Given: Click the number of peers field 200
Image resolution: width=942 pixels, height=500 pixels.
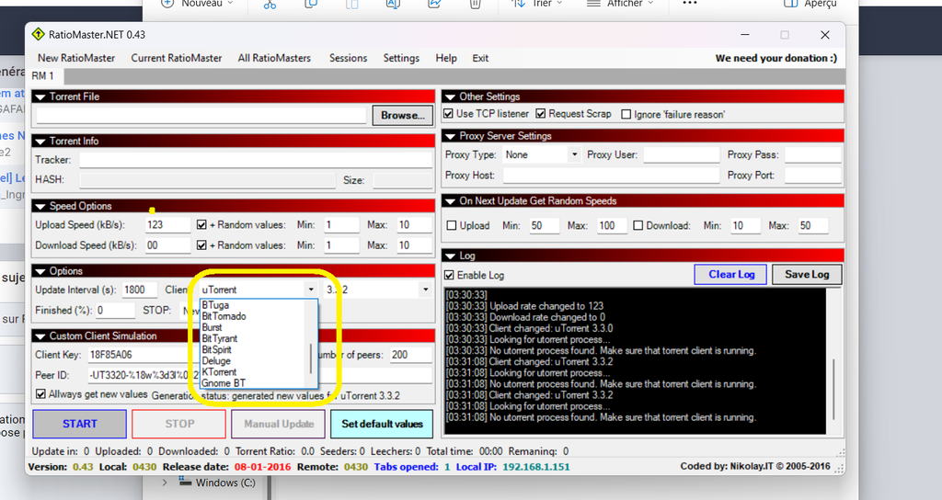Looking at the screenshot, I should pyautogui.click(x=411, y=355).
